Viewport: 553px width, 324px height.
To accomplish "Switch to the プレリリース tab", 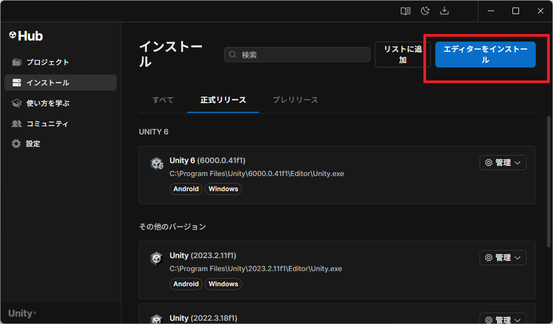I will (x=295, y=100).
